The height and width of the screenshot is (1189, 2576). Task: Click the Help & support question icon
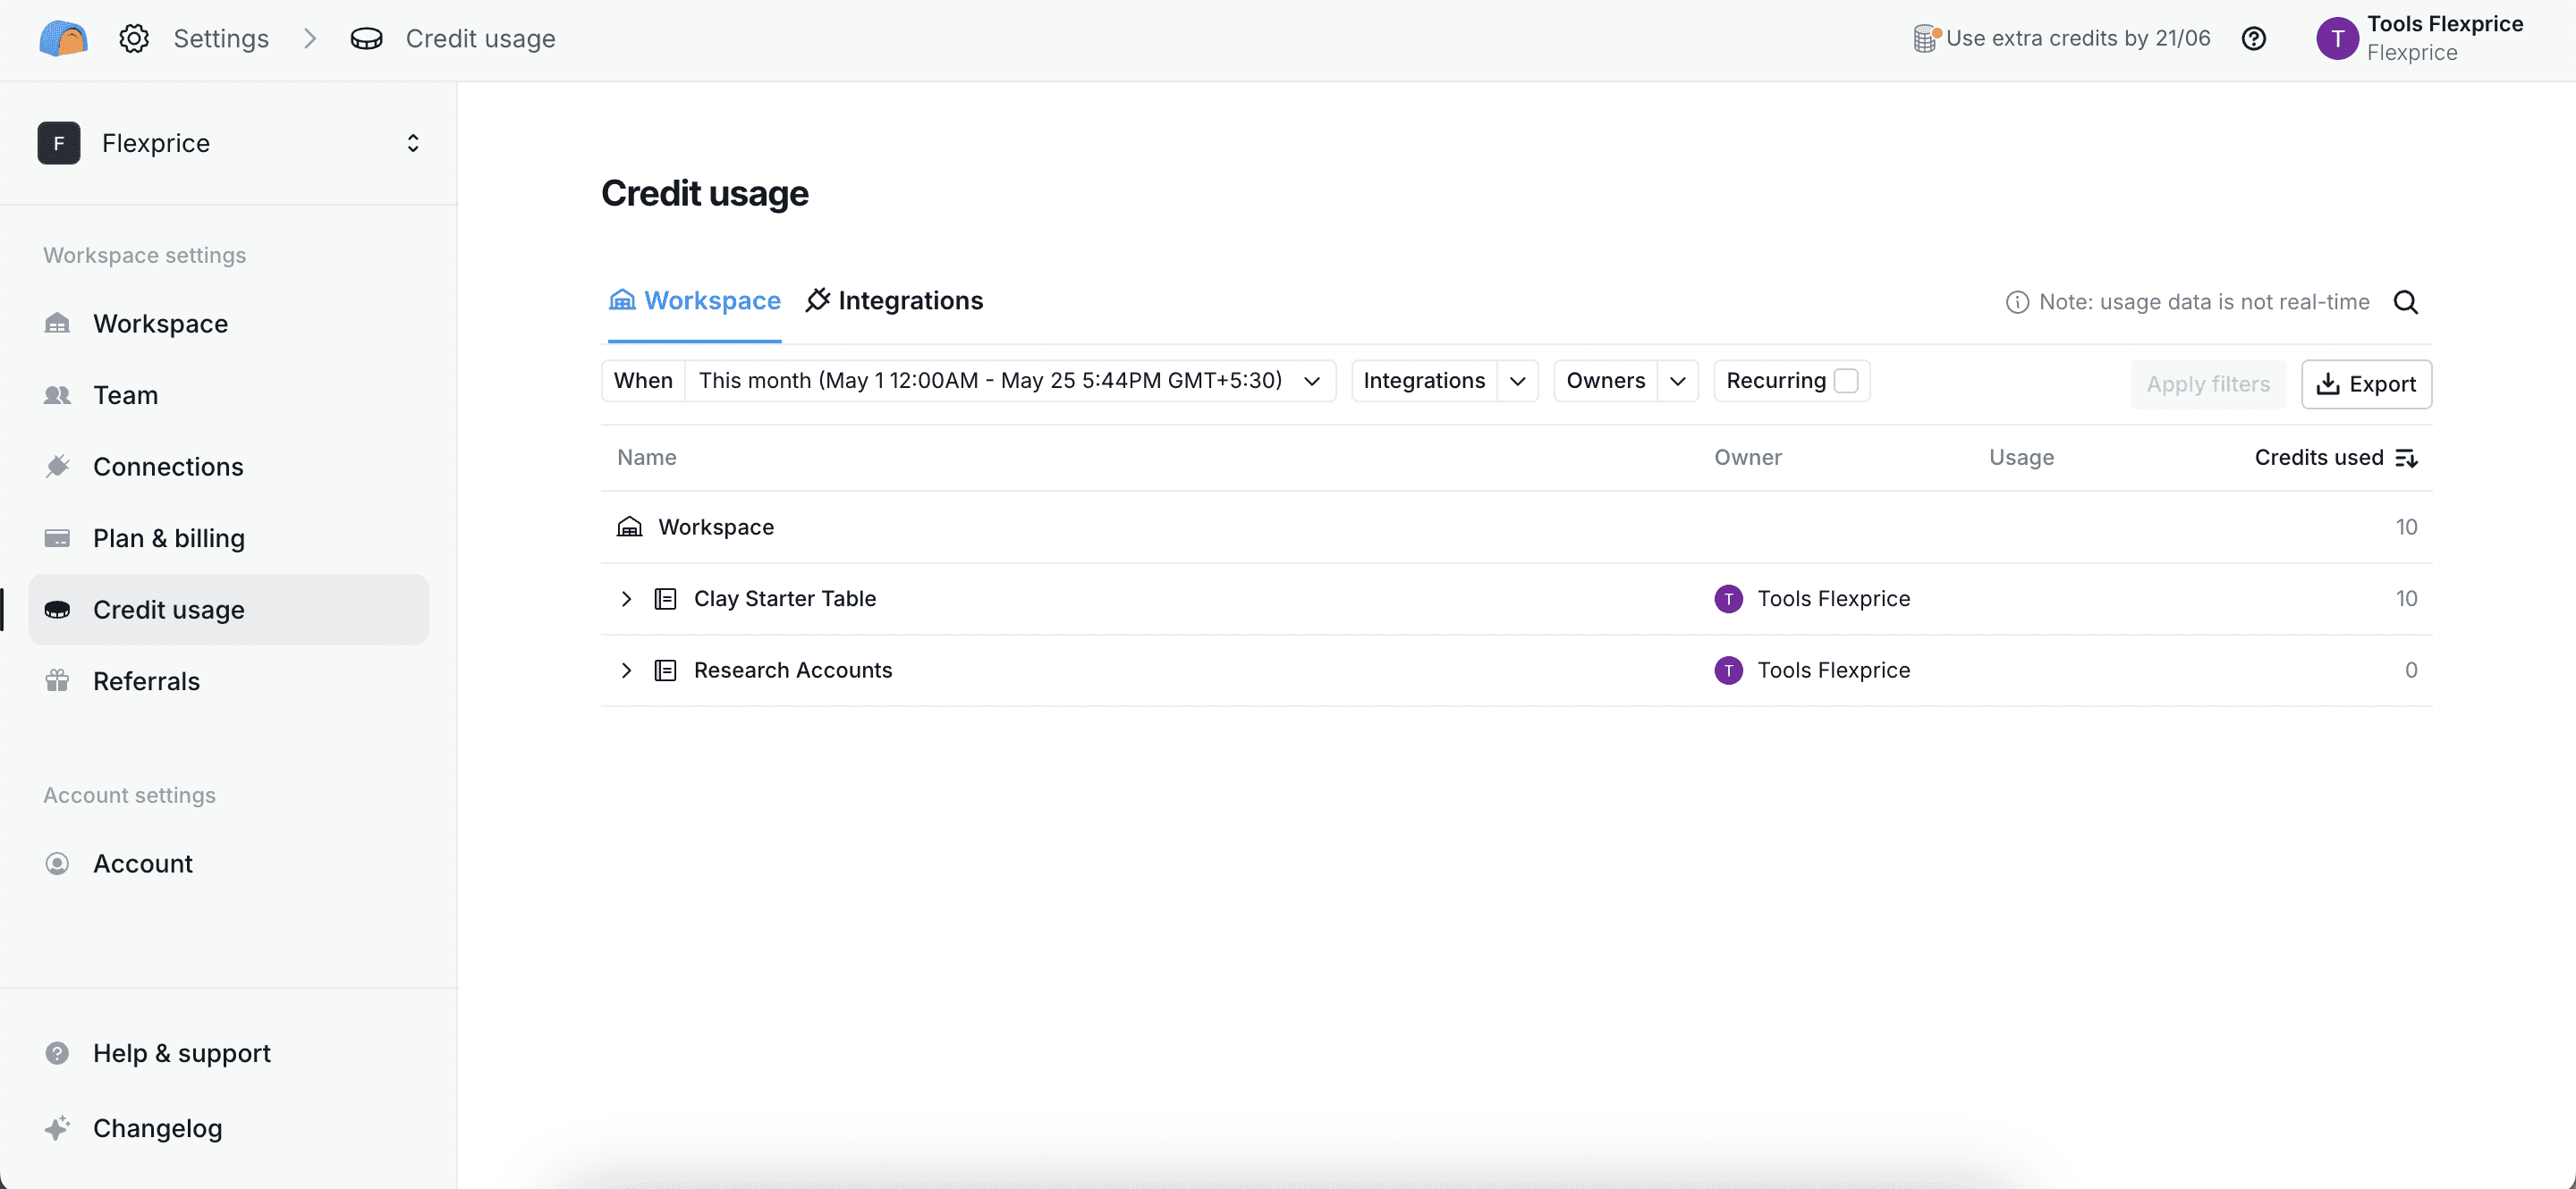[x=57, y=1053]
